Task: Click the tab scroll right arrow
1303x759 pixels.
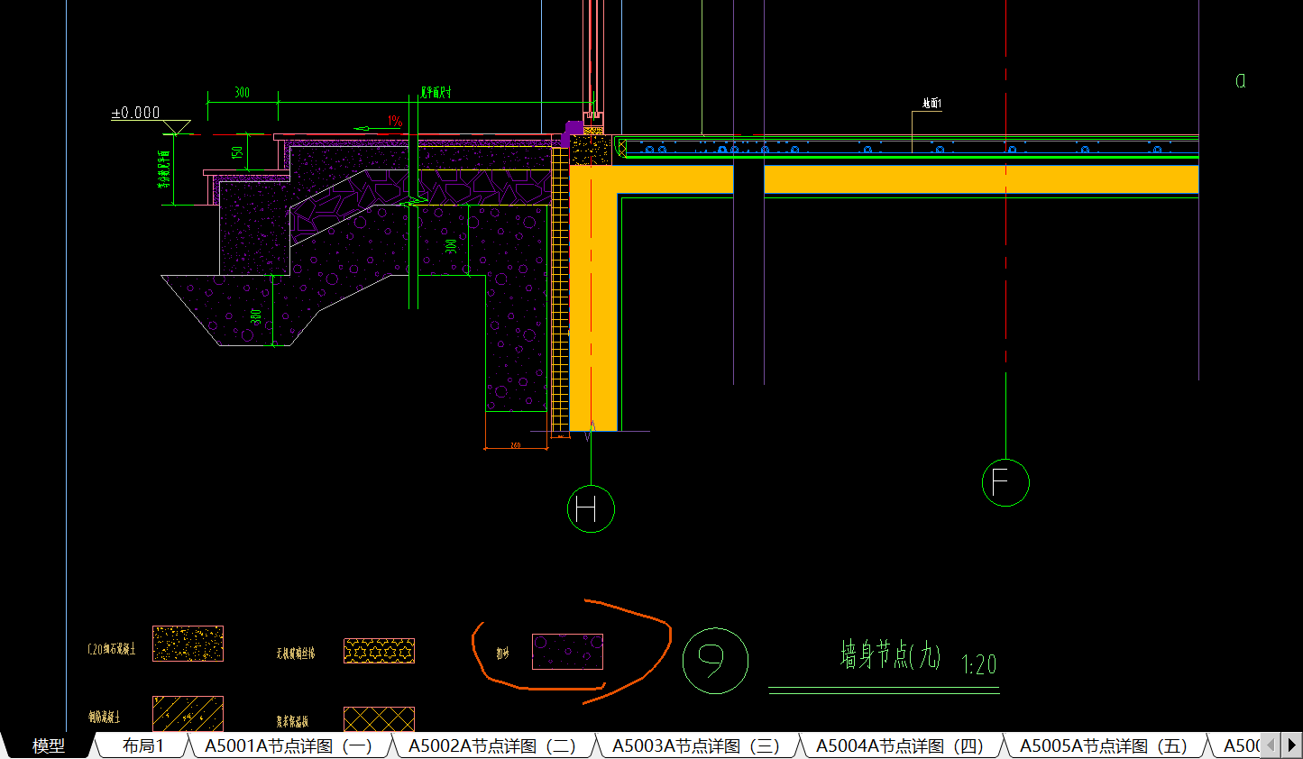Action: 1292,745
